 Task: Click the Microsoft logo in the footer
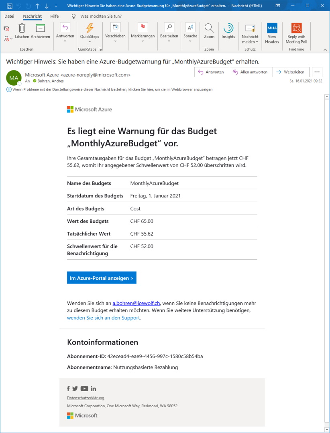[x=82, y=416]
